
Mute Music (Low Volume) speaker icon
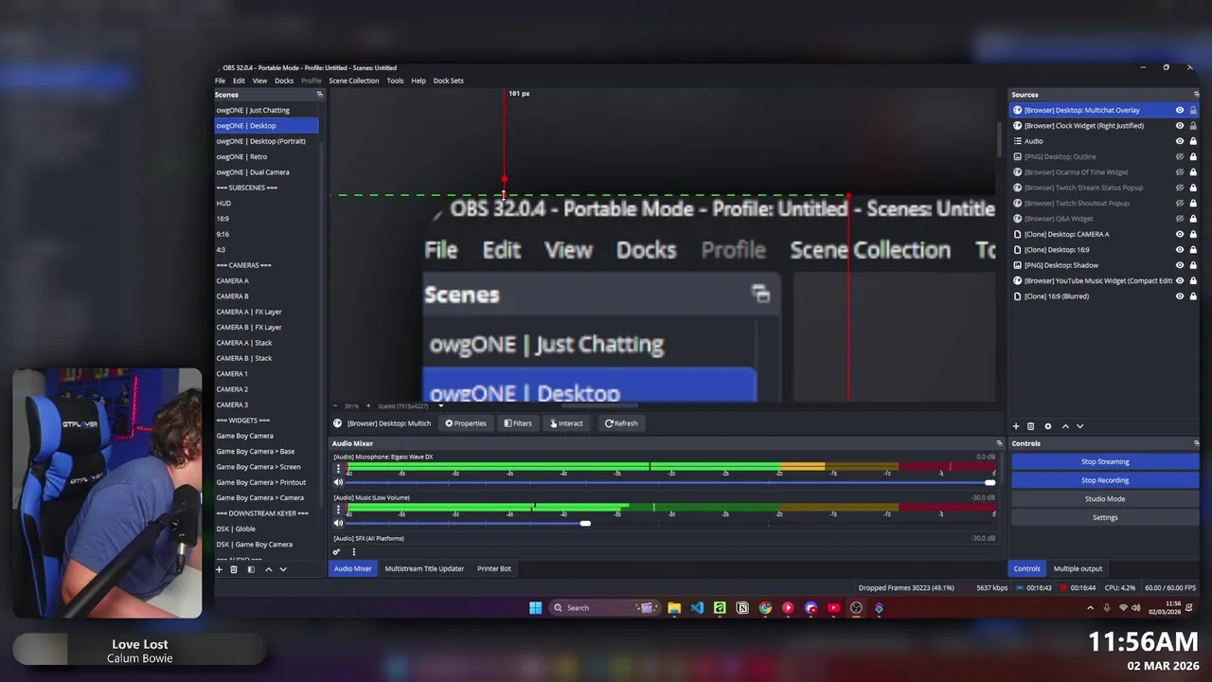(x=338, y=523)
